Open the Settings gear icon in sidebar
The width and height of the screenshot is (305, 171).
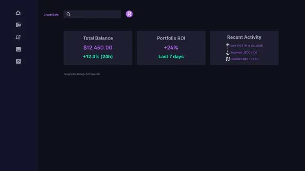[18, 61]
